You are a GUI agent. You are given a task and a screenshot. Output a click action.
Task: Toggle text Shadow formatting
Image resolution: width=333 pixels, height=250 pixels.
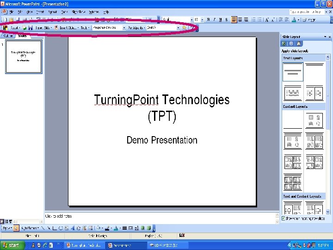point(226,20)
